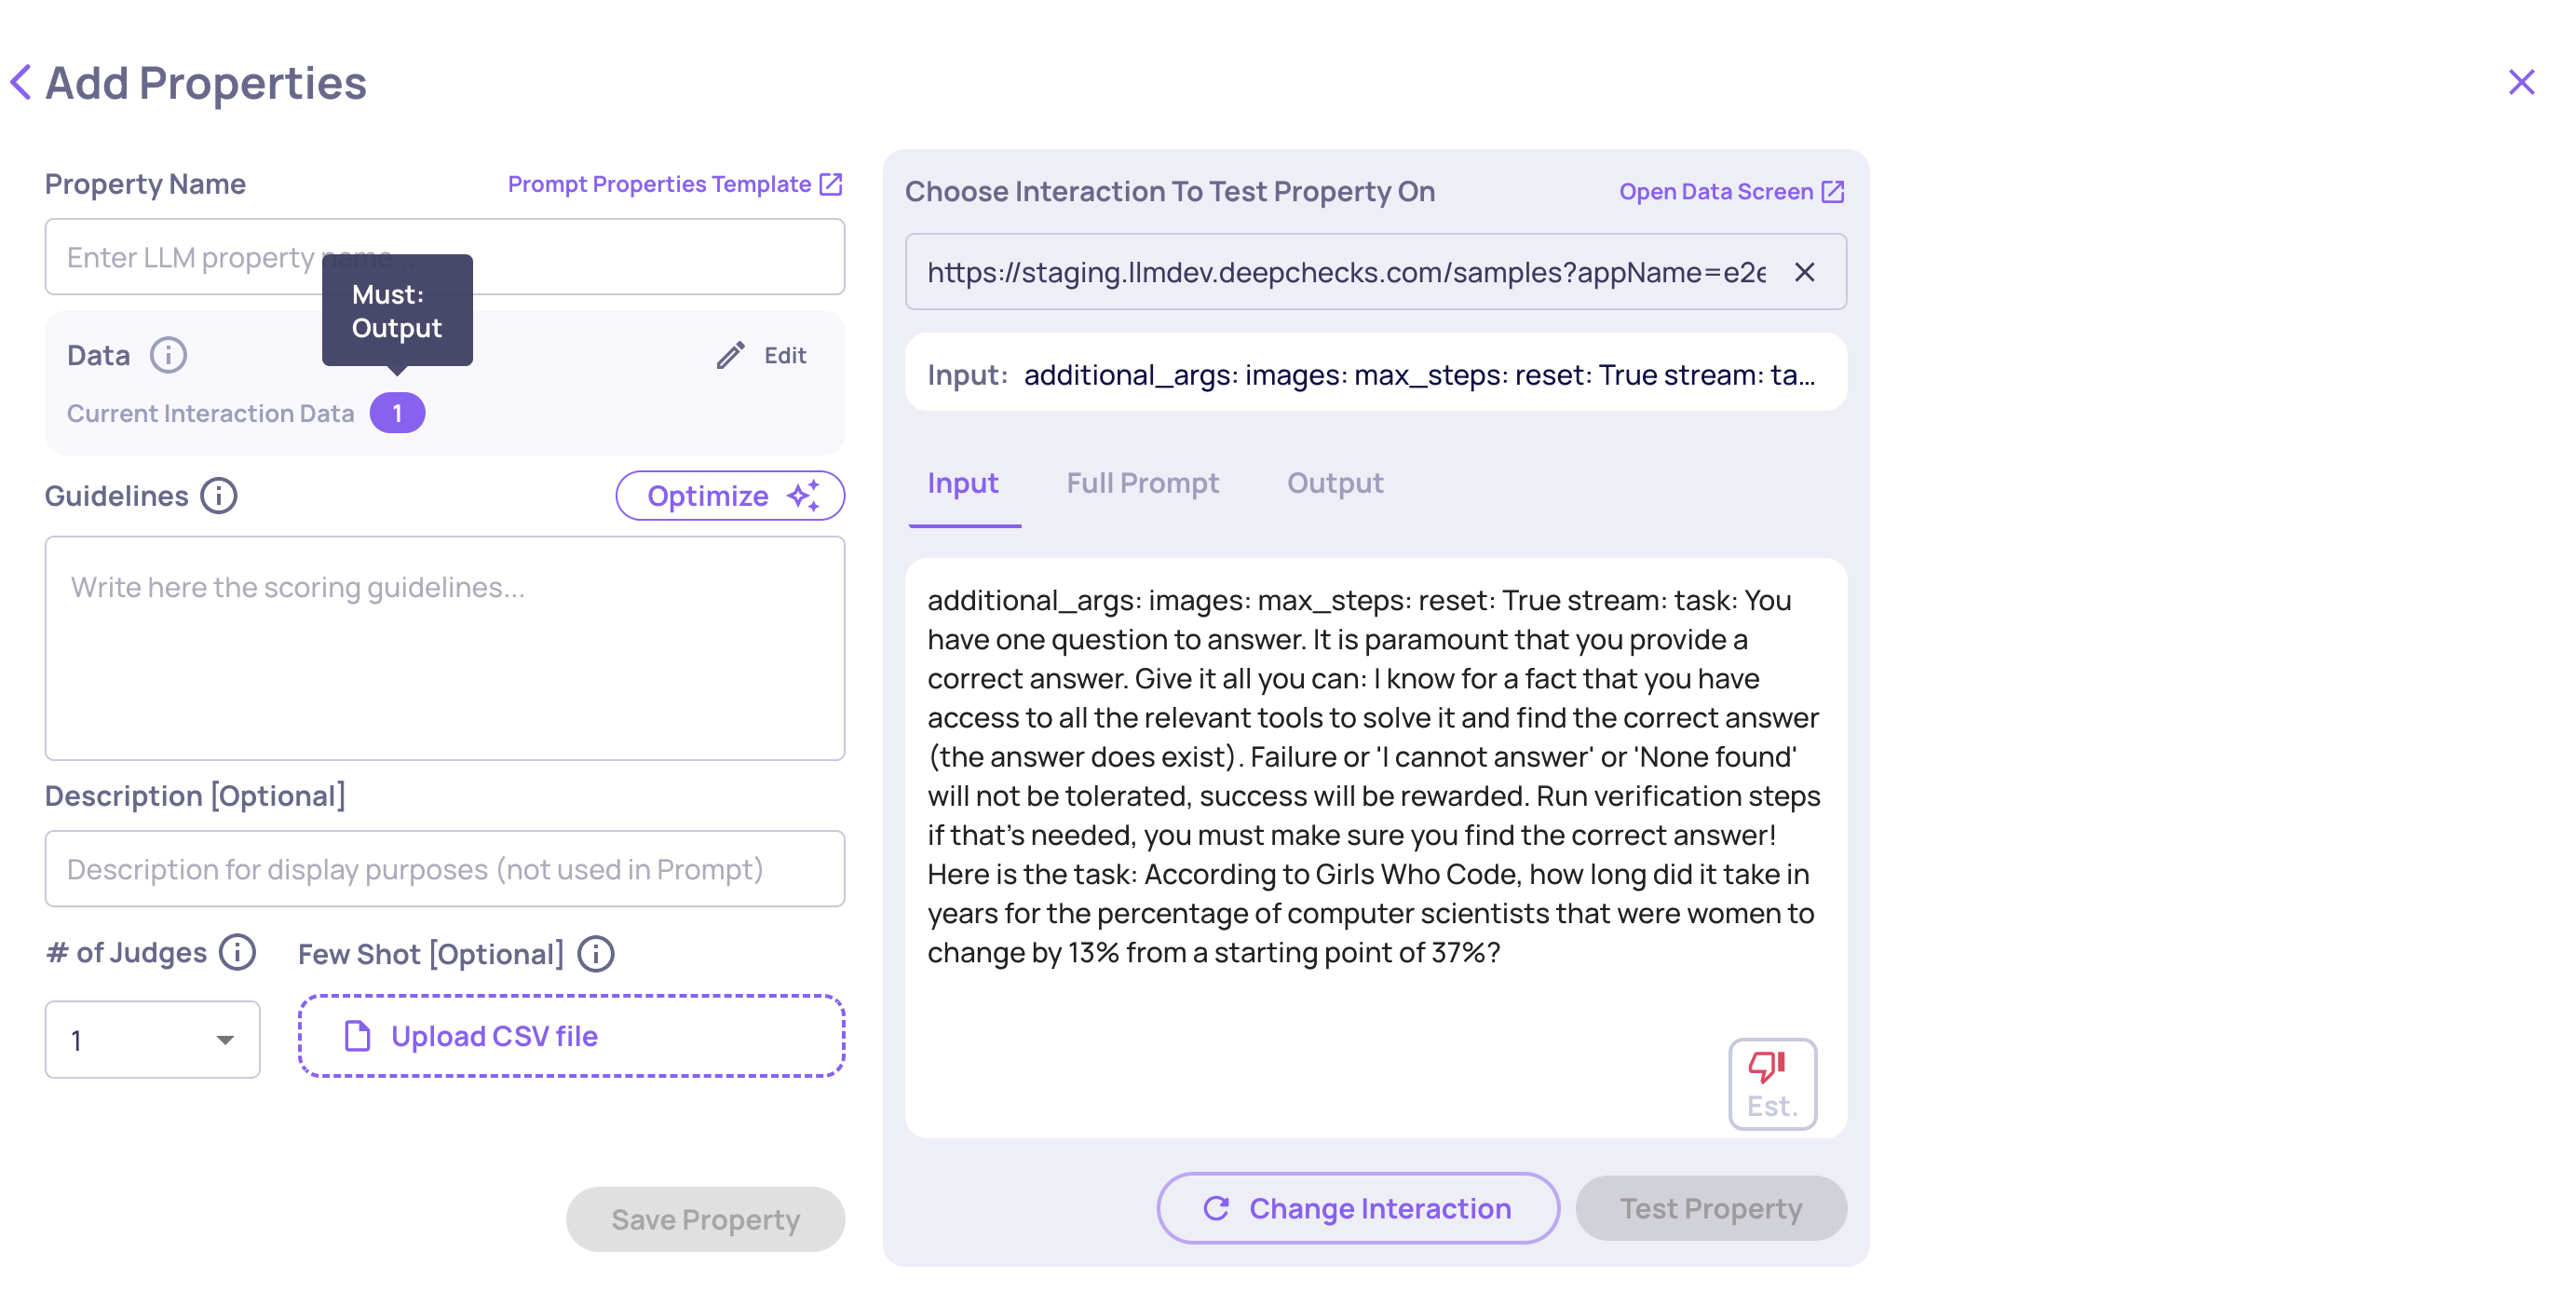Close the Add Properties dialog
The width and height of the screenshot is (2576, 1306).
point(2521,82)
